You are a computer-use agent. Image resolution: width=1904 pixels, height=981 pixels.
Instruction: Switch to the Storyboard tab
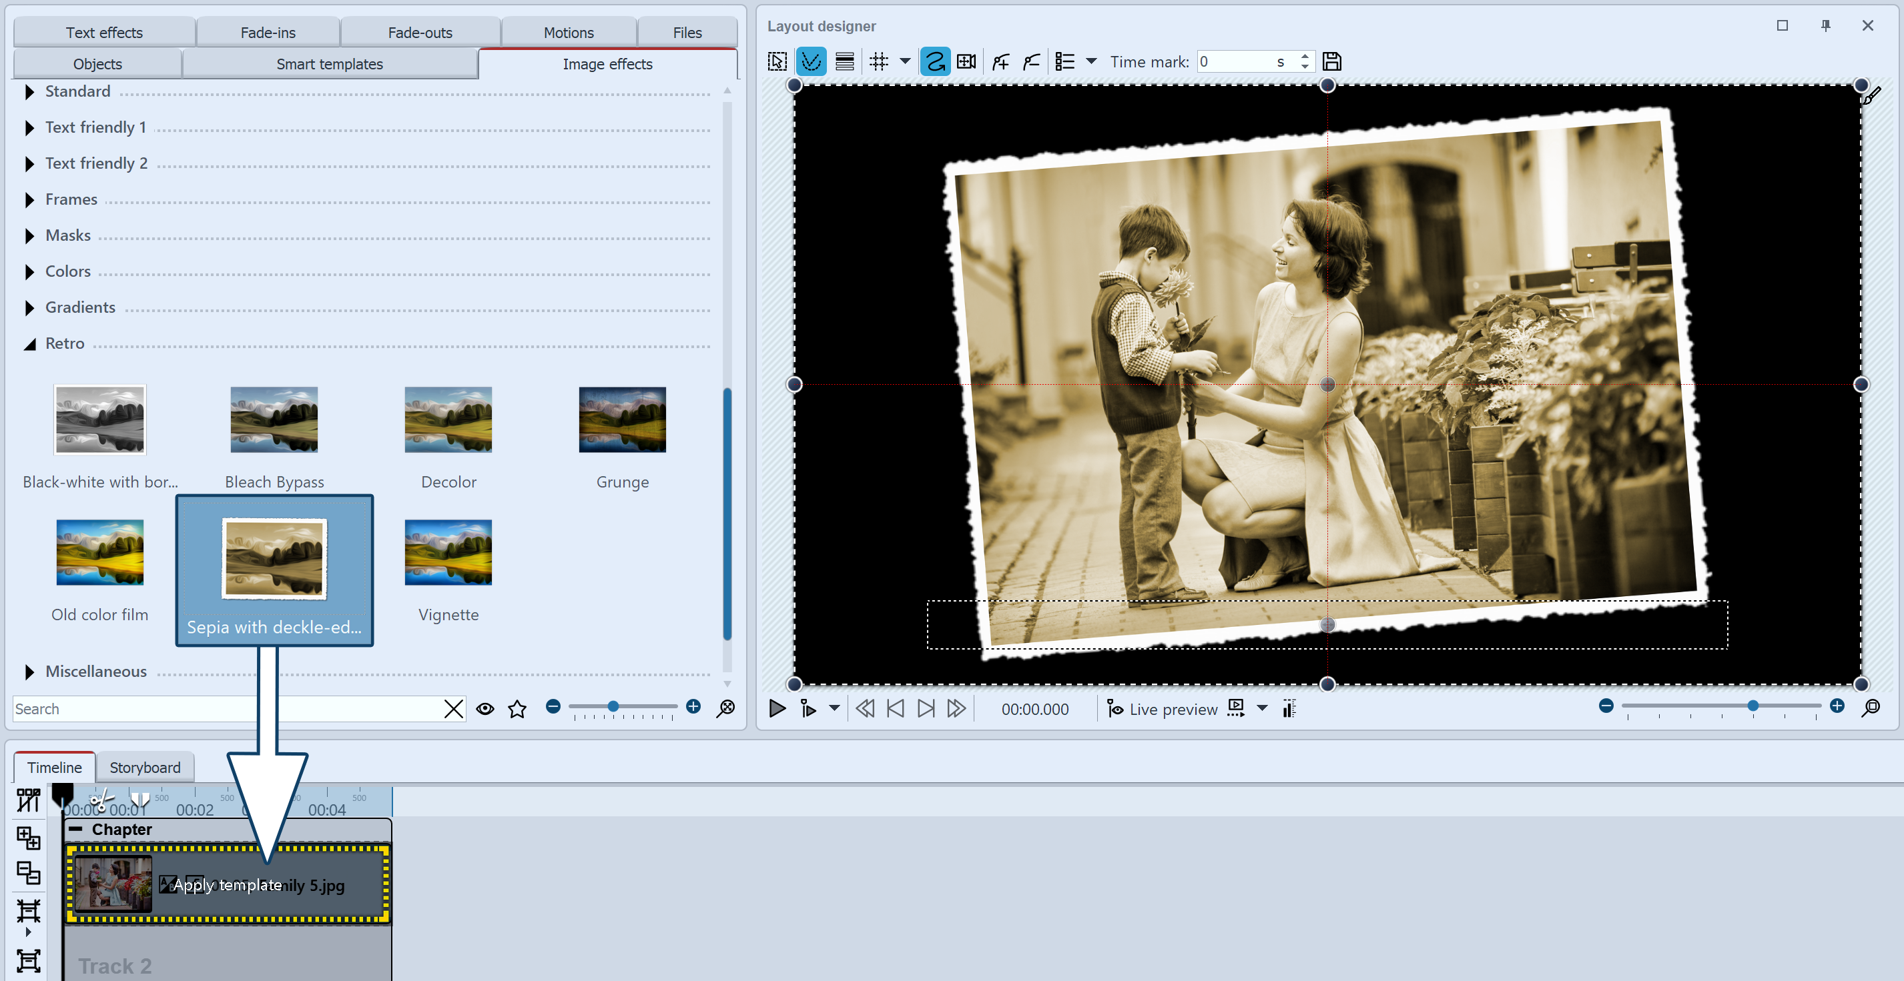145,768
